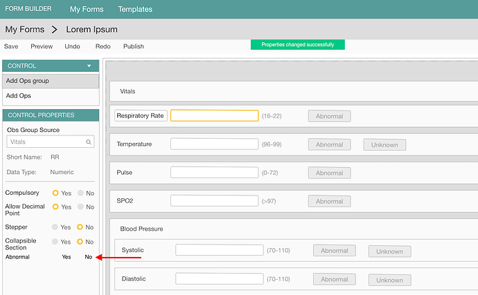Click the search icon in Obs Group Source

[x=89, y=142]
